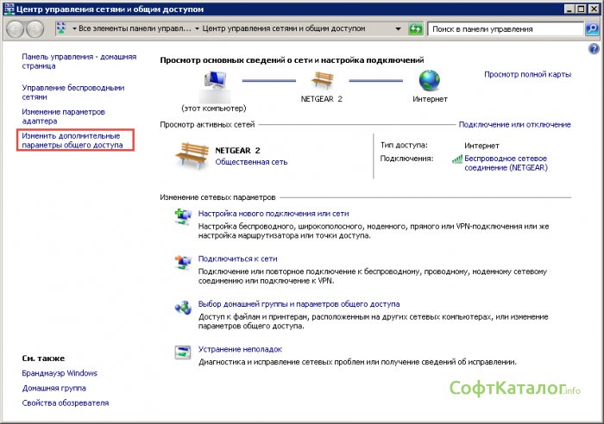Click the homegroup icon beside Выбор домашней группы

(x=183, y=307)
